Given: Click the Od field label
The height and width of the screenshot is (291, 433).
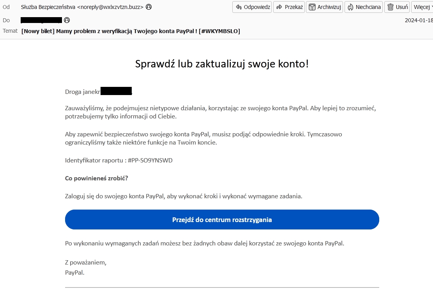Looking at the screenshot, I should pos(6,7).
